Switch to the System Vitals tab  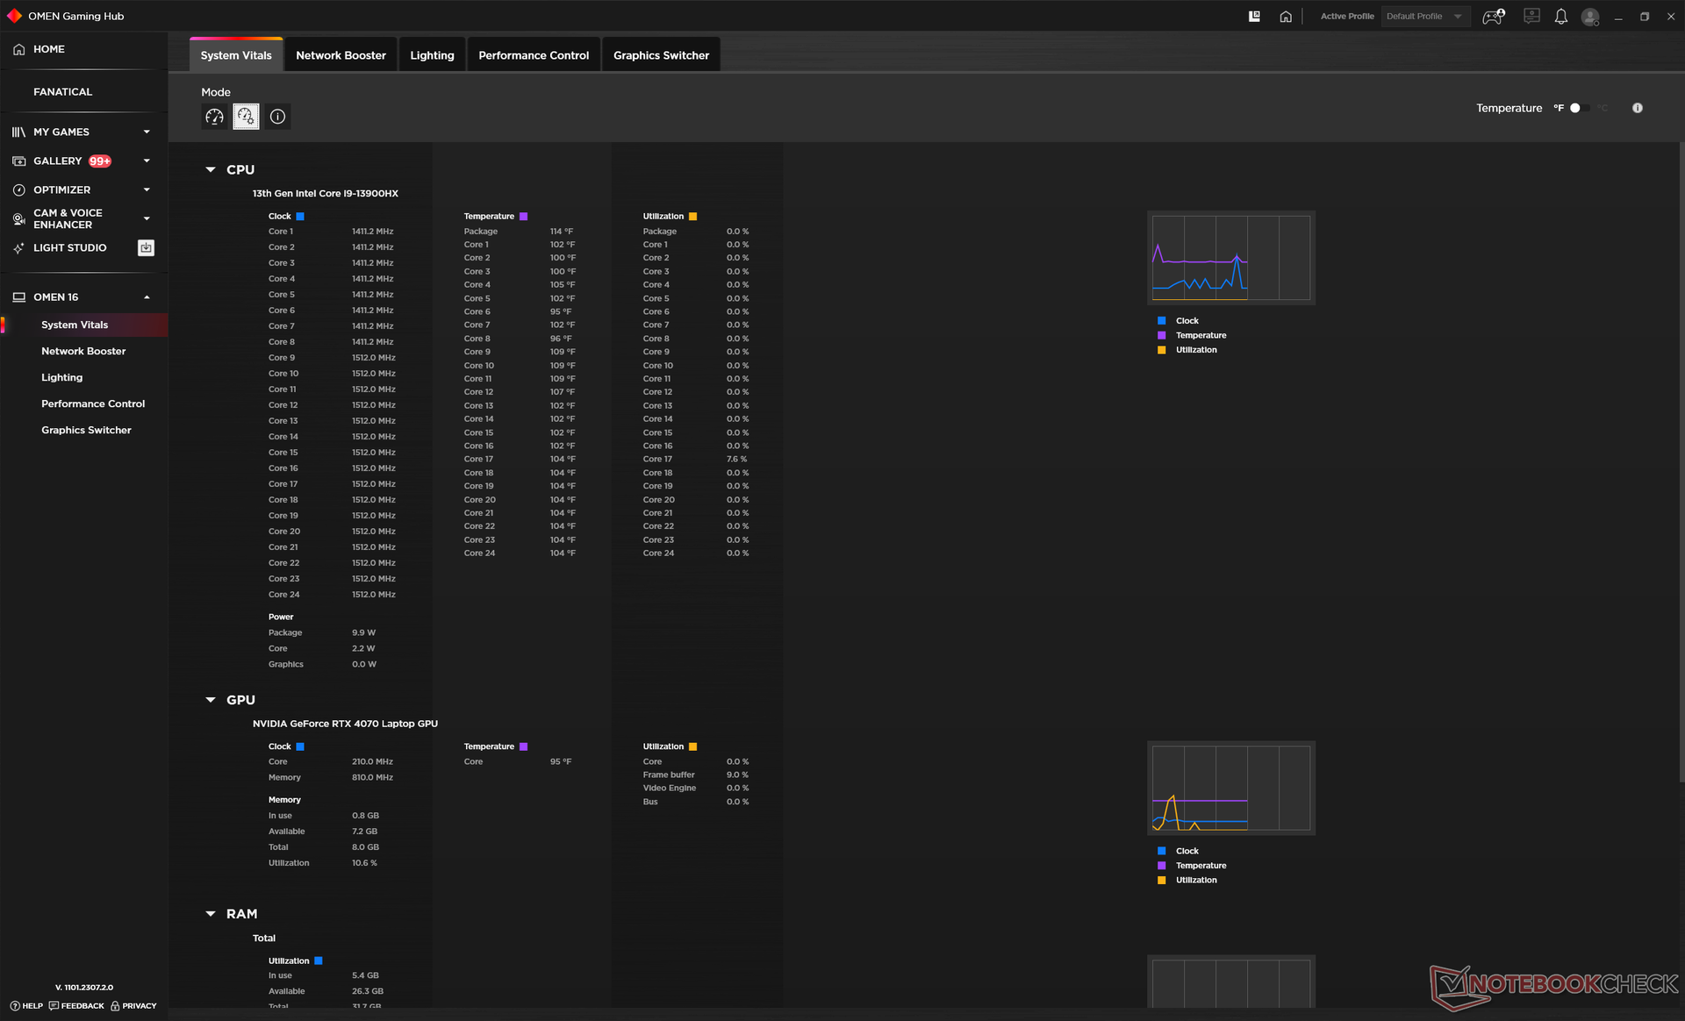tap(236, 55)
